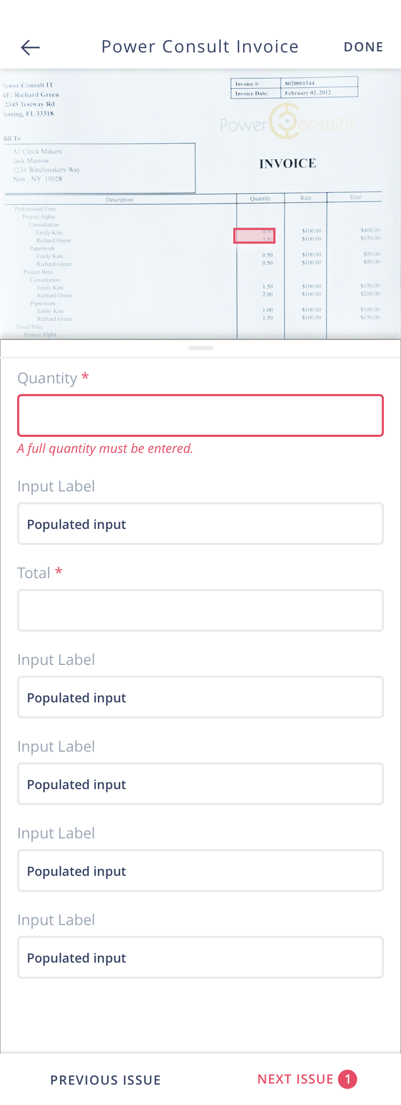Focus the empty Quantity input field
The image size is (401, 1105).
point(200,415)
